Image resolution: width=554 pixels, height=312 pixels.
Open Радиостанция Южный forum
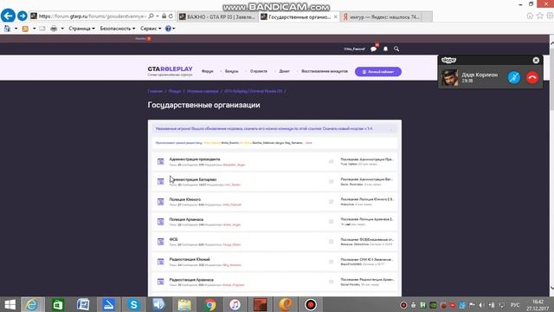pyautogui.click(x=190, y=259)
